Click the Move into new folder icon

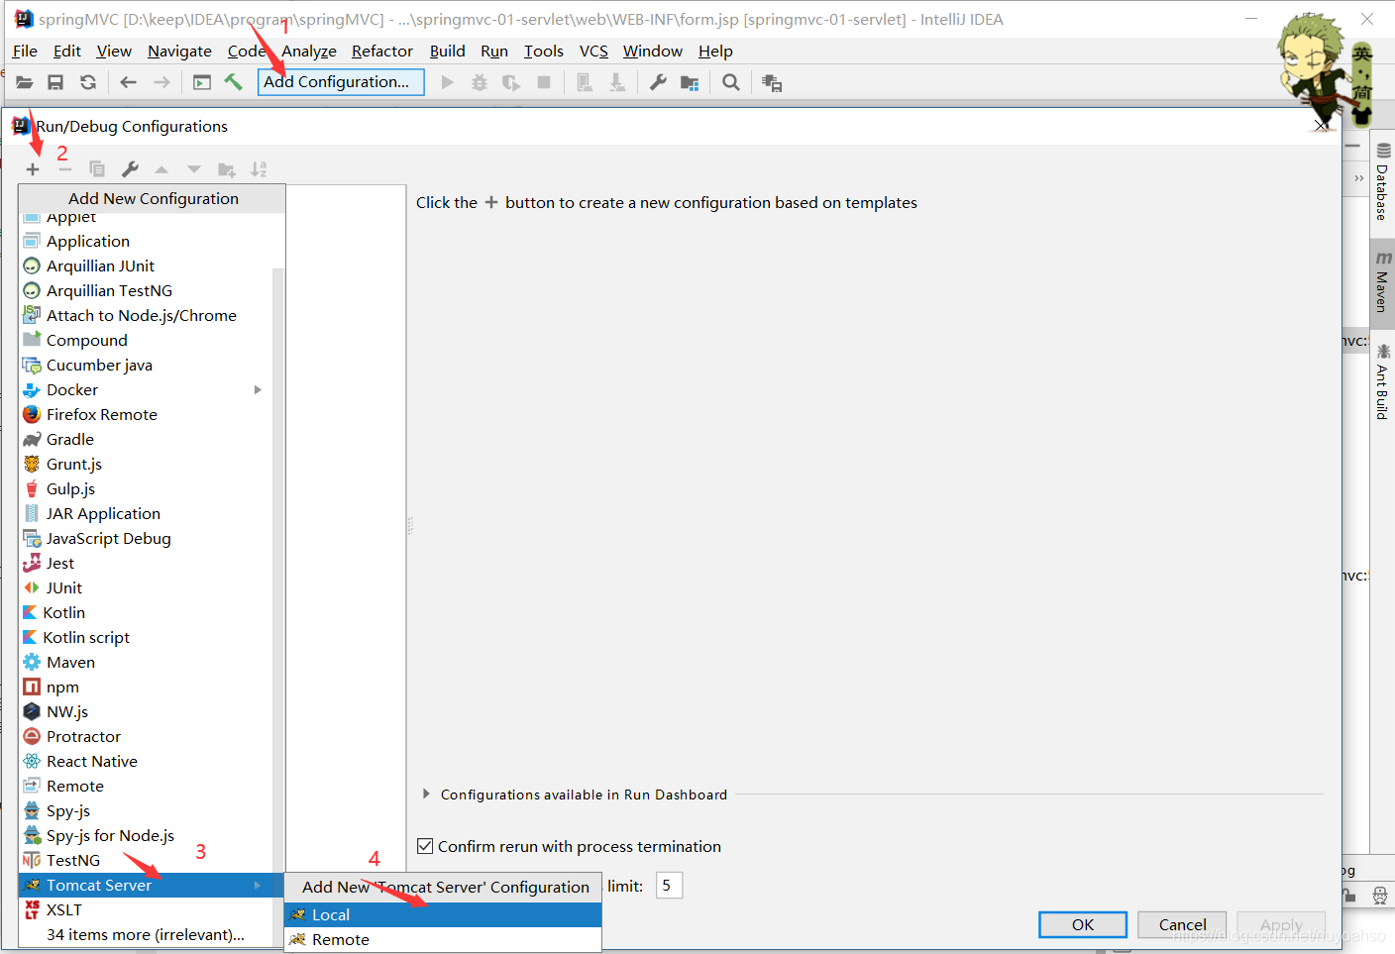click(x=227, y=169)
